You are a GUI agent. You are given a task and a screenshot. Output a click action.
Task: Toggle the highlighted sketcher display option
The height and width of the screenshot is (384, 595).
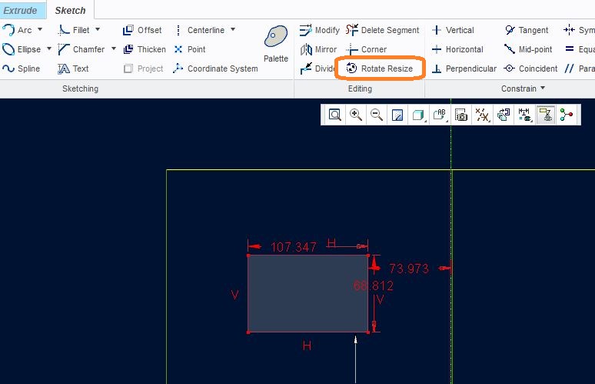point(546,115)
